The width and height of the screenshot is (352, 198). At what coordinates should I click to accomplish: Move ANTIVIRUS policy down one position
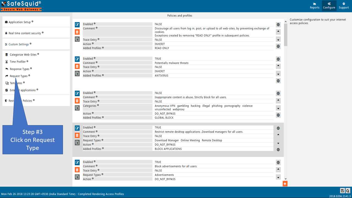point(278,74)
